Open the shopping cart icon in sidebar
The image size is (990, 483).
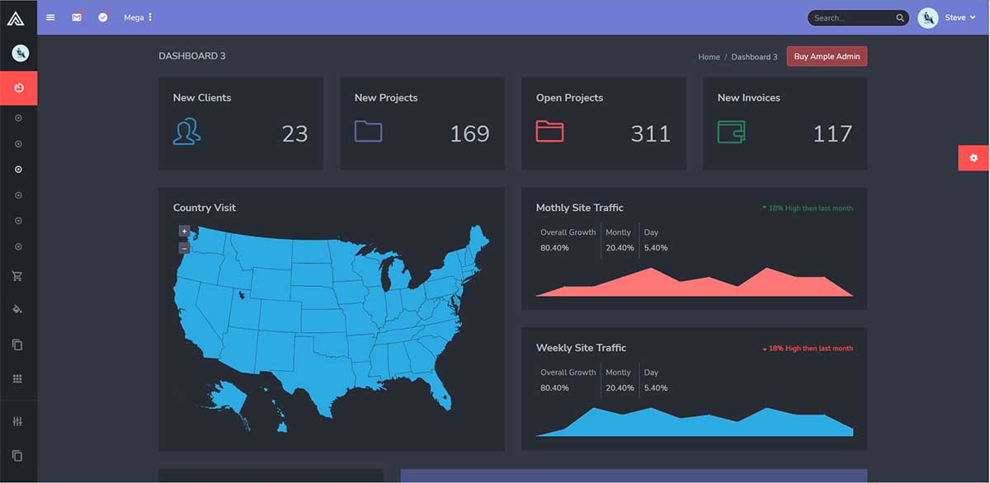[18, 275]
